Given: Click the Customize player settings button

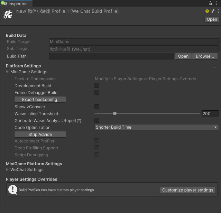Looking at the screenshot, I should click(187, 190).
